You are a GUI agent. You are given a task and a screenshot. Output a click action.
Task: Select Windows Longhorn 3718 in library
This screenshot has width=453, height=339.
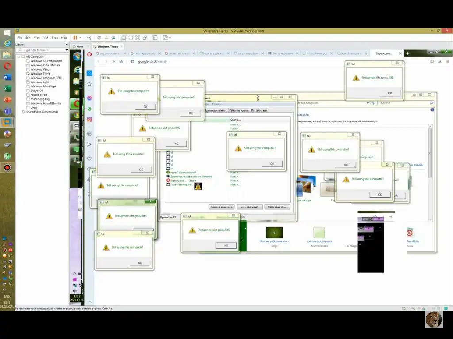(x=46, y=78)
